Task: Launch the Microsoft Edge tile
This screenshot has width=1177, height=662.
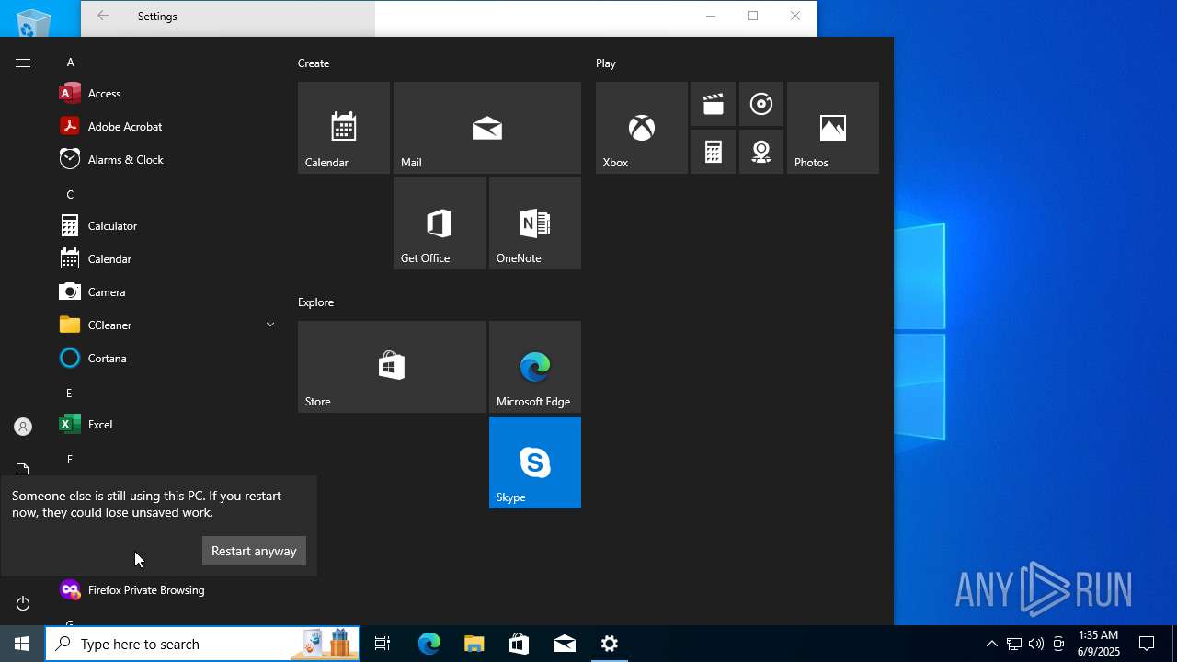Action: pos(535,367)
